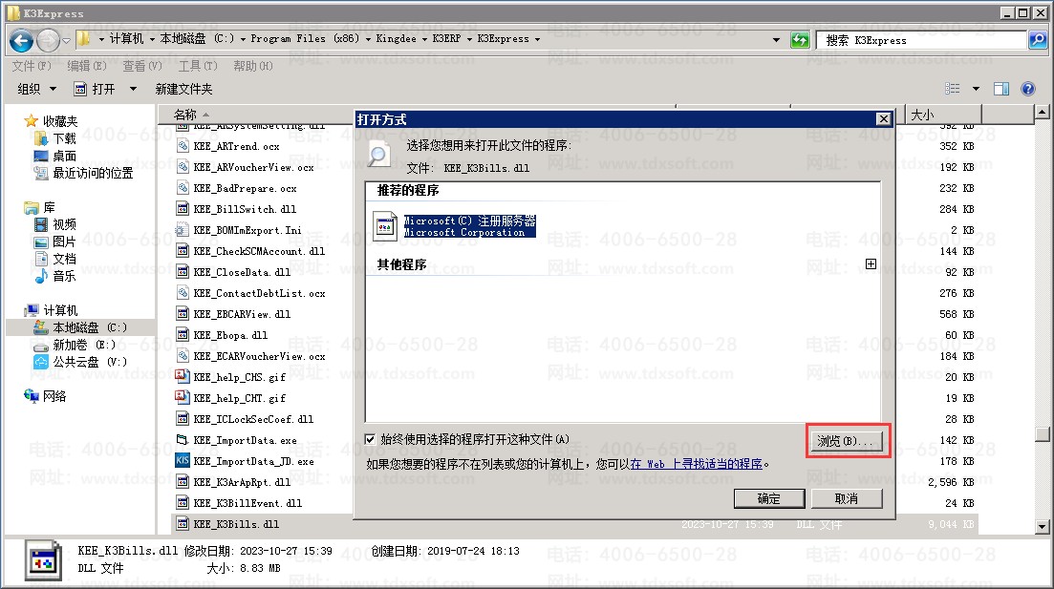The height and width of the screenshot is (589, 1054).
Task: Click the 视频 library icon
Action: coord(42,224)
